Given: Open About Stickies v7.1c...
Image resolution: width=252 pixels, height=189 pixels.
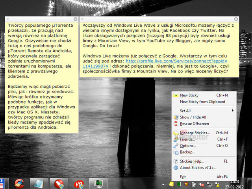Looking at the screenshot, I should (204, 168).
